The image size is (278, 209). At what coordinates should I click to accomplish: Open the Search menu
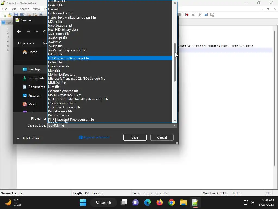pos(24,9)
